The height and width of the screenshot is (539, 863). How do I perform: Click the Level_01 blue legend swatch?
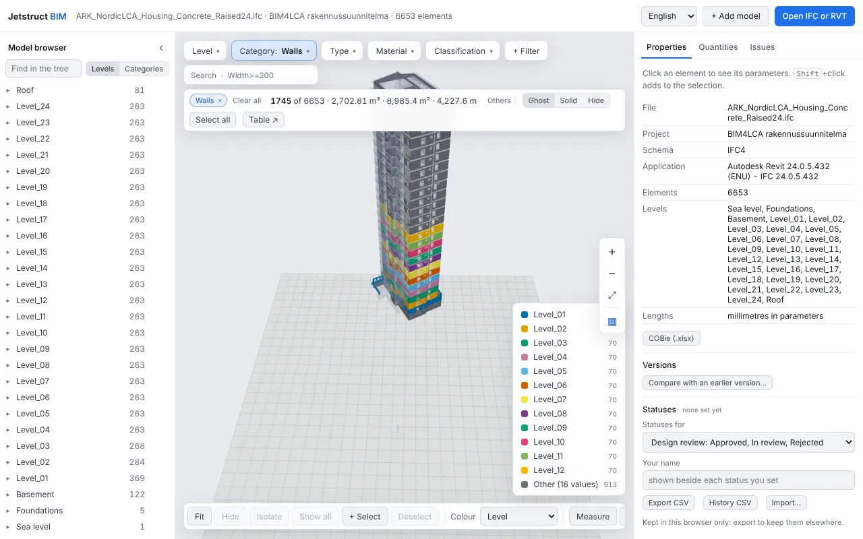click(525, 315)
